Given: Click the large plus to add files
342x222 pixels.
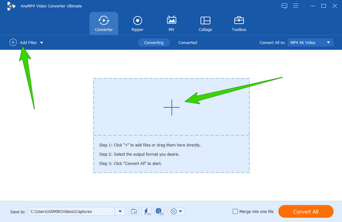Looking at the screenshot, I should (x=172, y=108).
